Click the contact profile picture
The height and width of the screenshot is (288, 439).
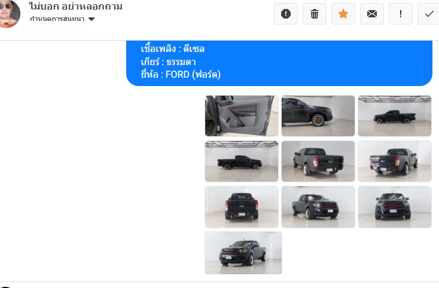click(9, 13)
